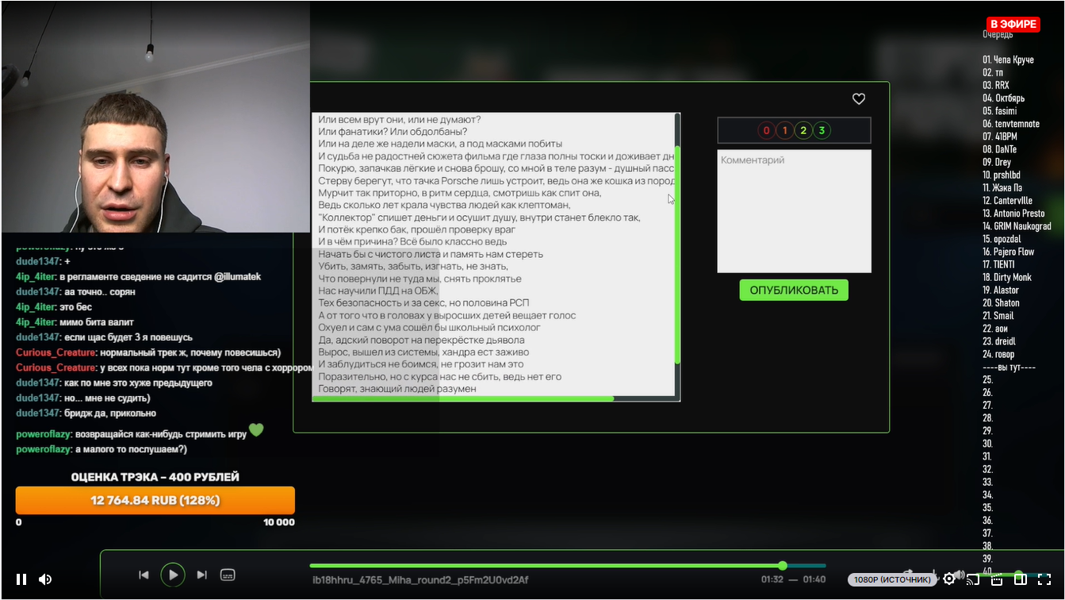
Task: Click queue entry '12. Canterville'
Action: tap(1008, 201)
